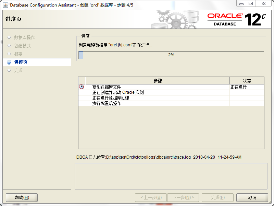Screen dimensions: 274x206
Task: Click the Java icon in title bar
Action: (5, 5)
